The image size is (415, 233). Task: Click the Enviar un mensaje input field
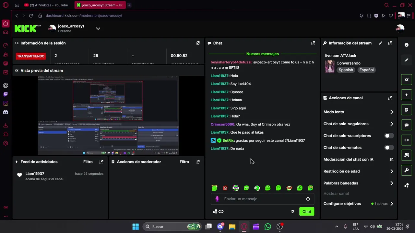tap(262, 199)
